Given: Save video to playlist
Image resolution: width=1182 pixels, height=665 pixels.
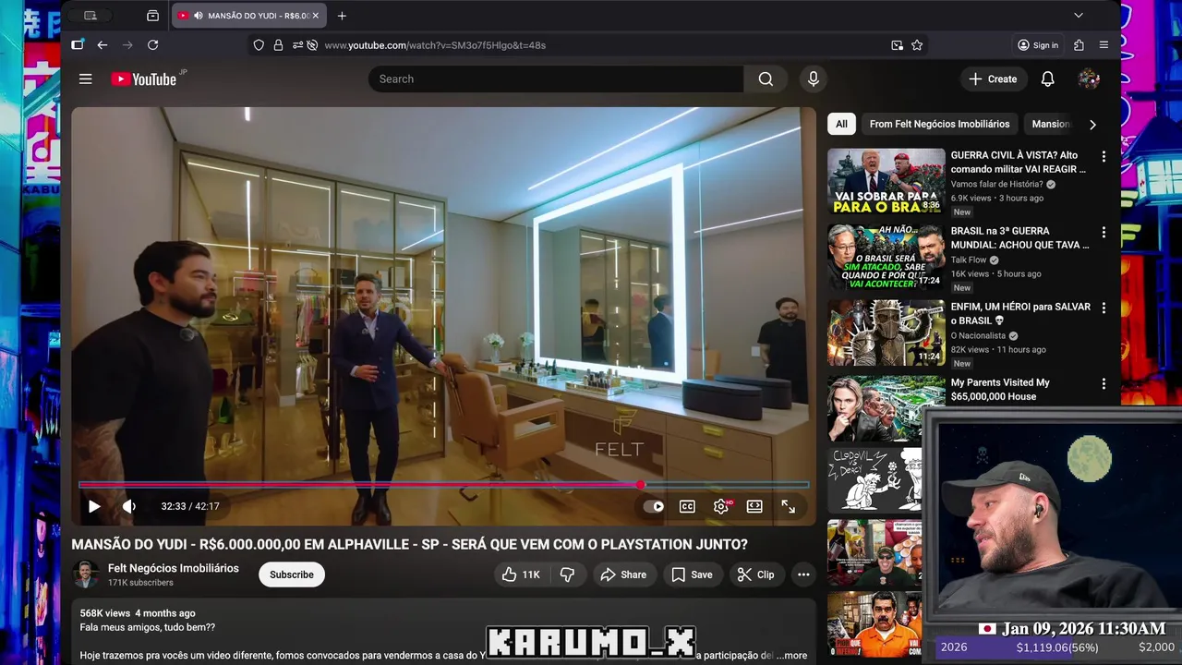Looking at the screenshot, I should pos(692,574).
